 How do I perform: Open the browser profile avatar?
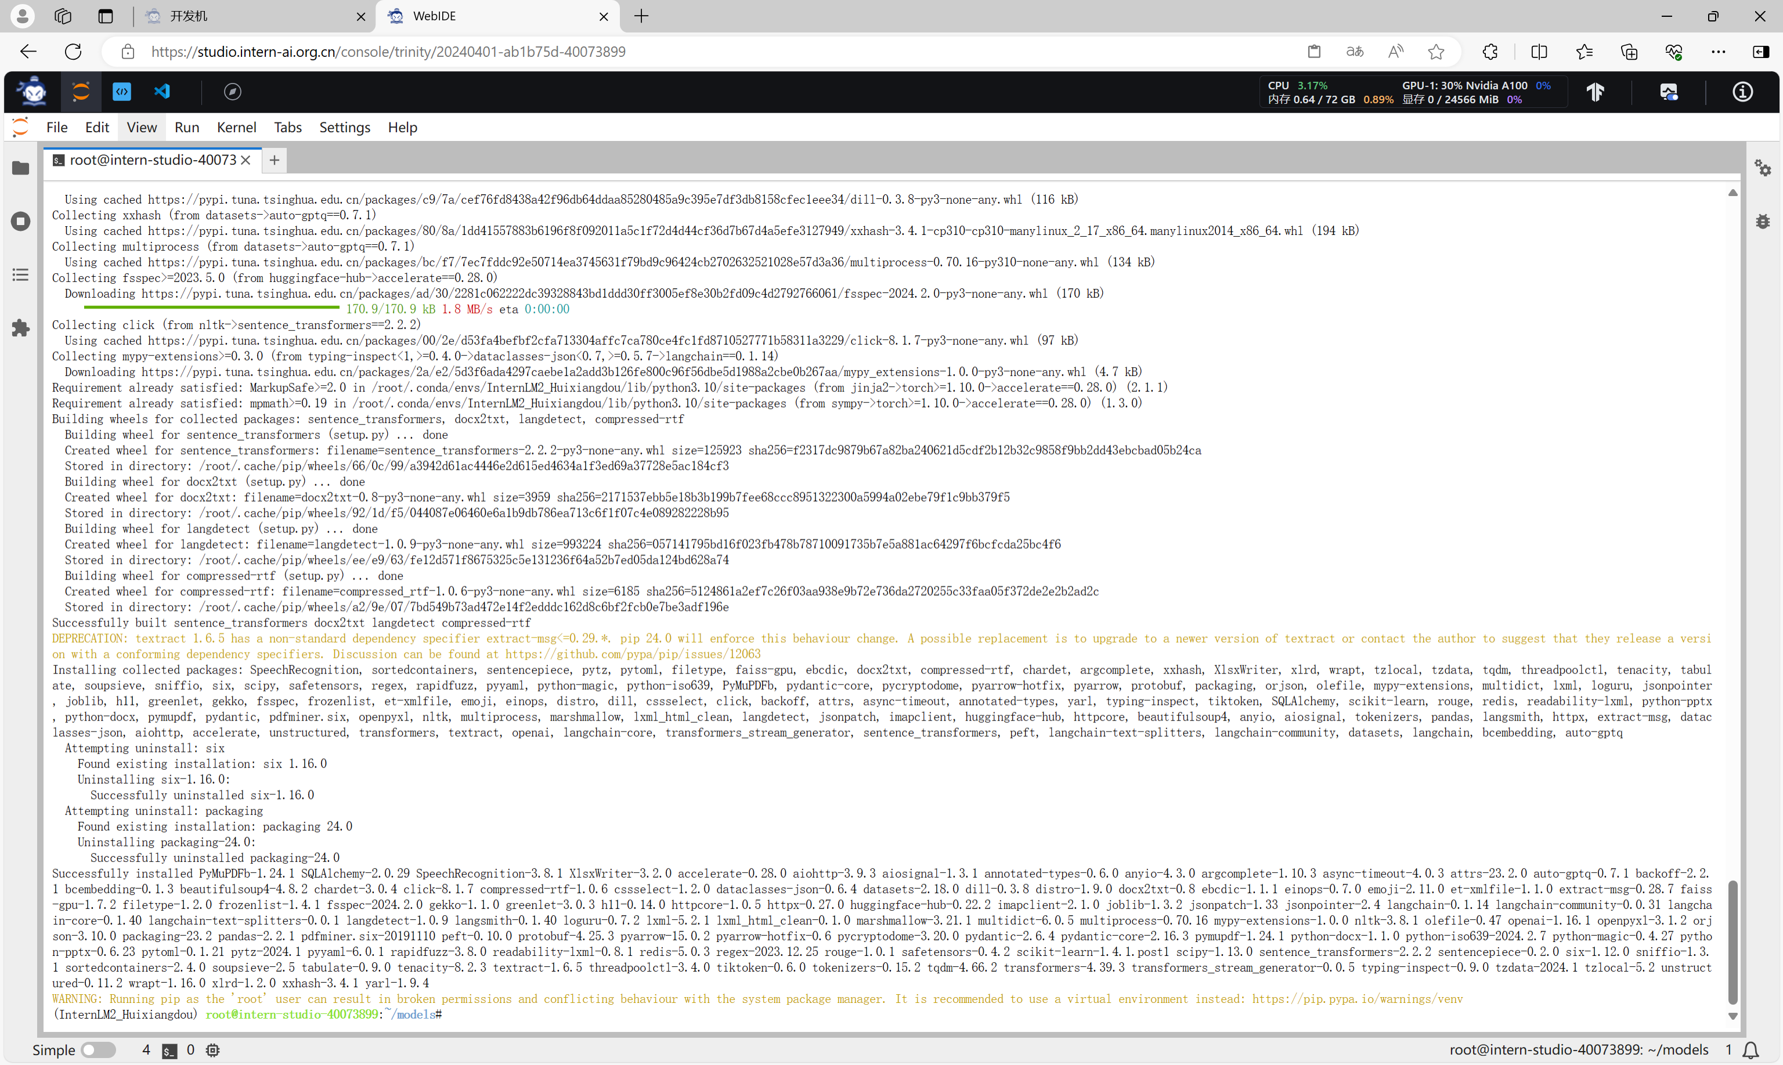[x=22, y=16]
